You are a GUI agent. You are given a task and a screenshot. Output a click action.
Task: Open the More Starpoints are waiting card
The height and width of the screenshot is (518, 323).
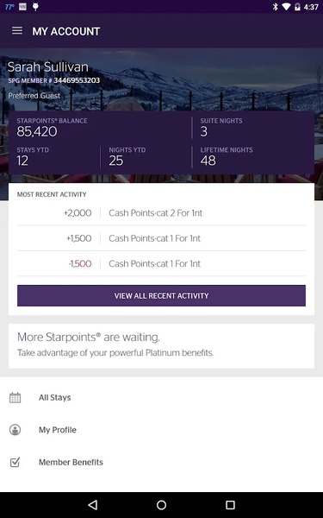(x=162, y=346)
